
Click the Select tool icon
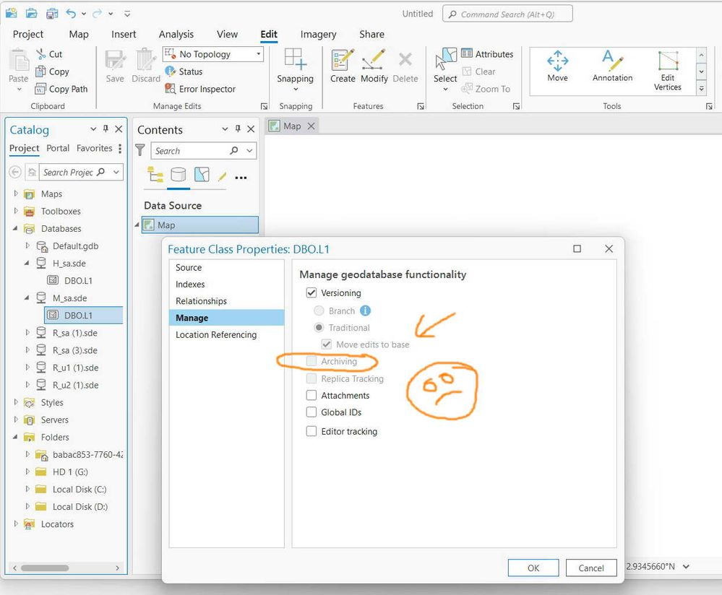445,59
